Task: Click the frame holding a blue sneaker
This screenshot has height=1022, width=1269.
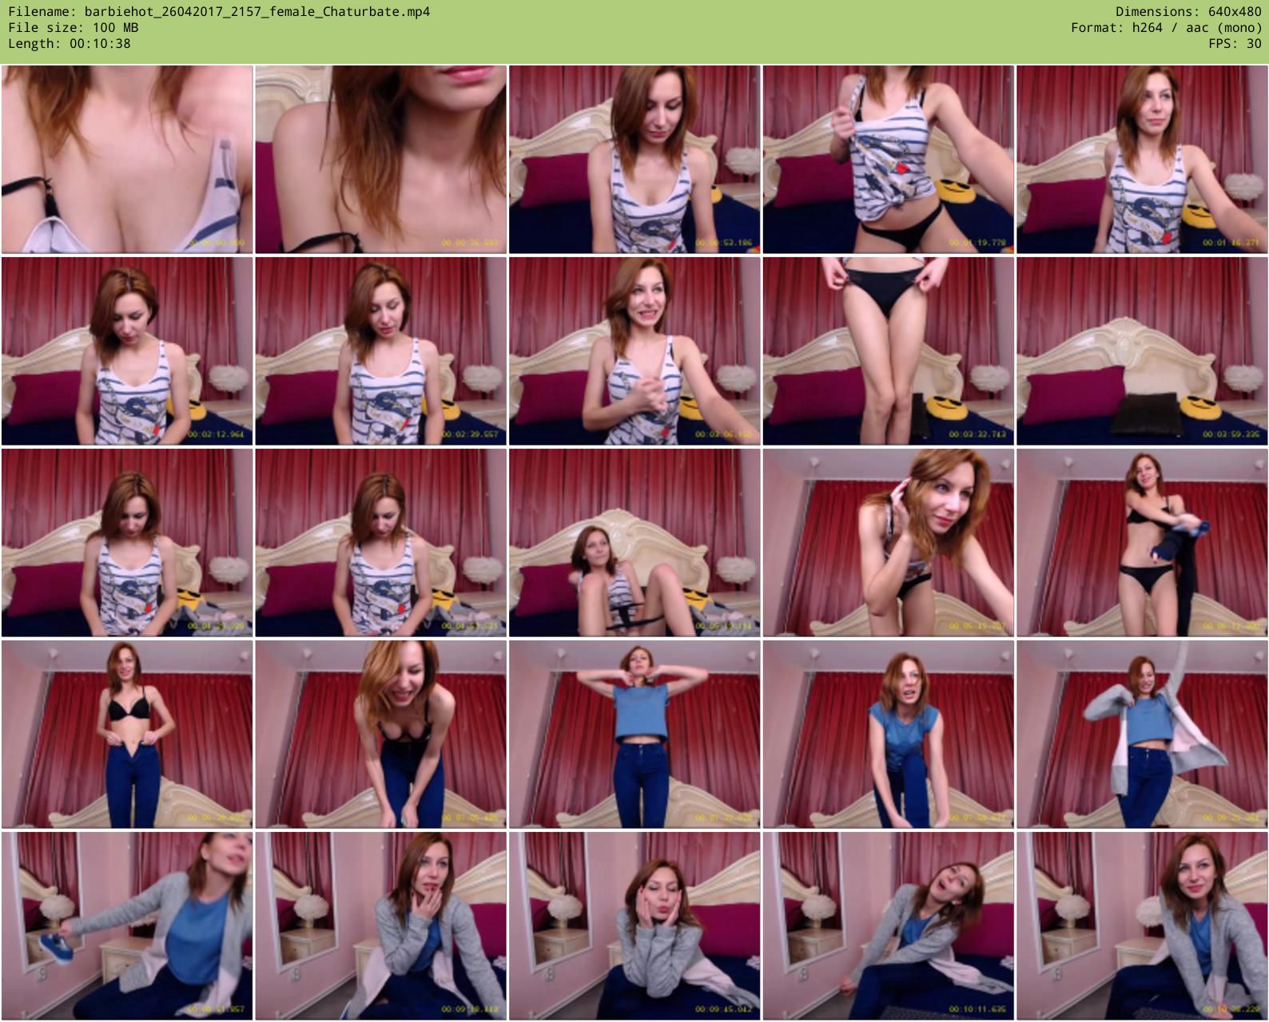Action: (127, 925)
